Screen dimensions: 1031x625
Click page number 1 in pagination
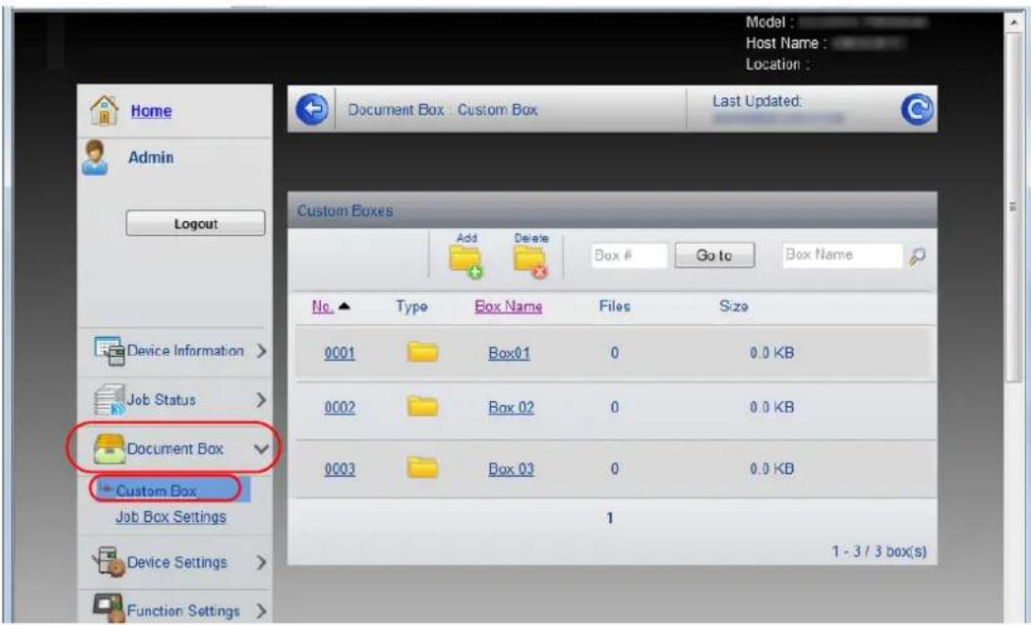(x=610, y=518)
